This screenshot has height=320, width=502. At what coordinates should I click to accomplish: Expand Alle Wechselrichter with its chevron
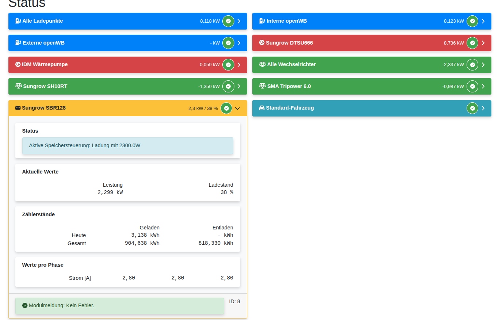click(483, 65)
